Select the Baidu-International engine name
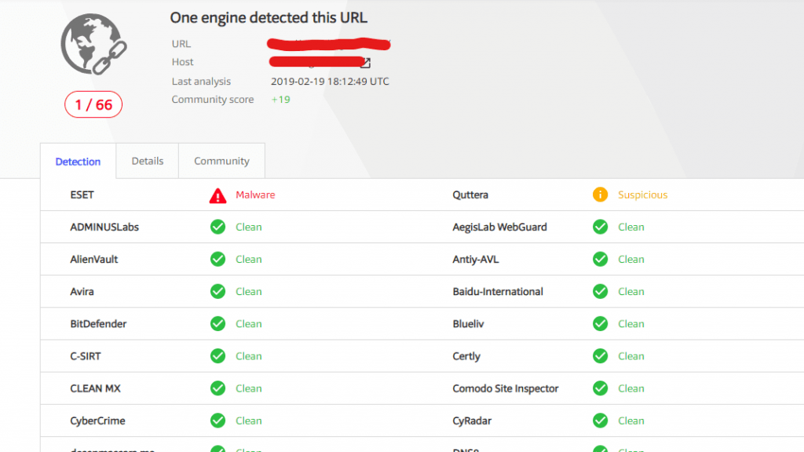Image resolution: width=804 pixels, height=452 pixels. [497, 292]
